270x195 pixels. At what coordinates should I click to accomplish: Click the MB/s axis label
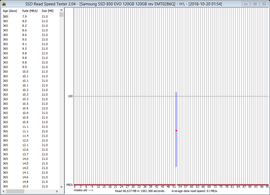70,185
